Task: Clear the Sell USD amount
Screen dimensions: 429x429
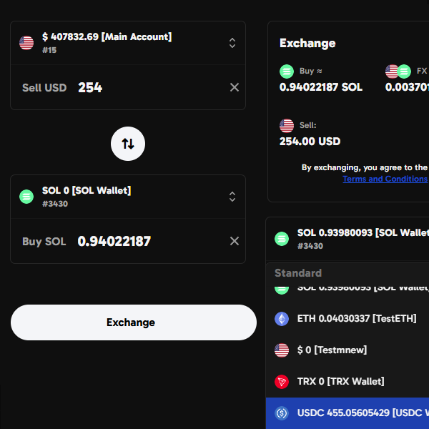Action: 235,87
